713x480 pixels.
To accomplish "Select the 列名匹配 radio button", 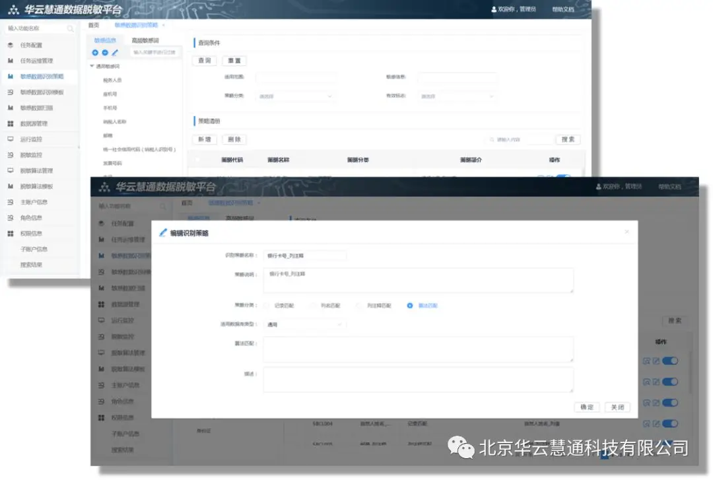I will (x=314, y=306).
